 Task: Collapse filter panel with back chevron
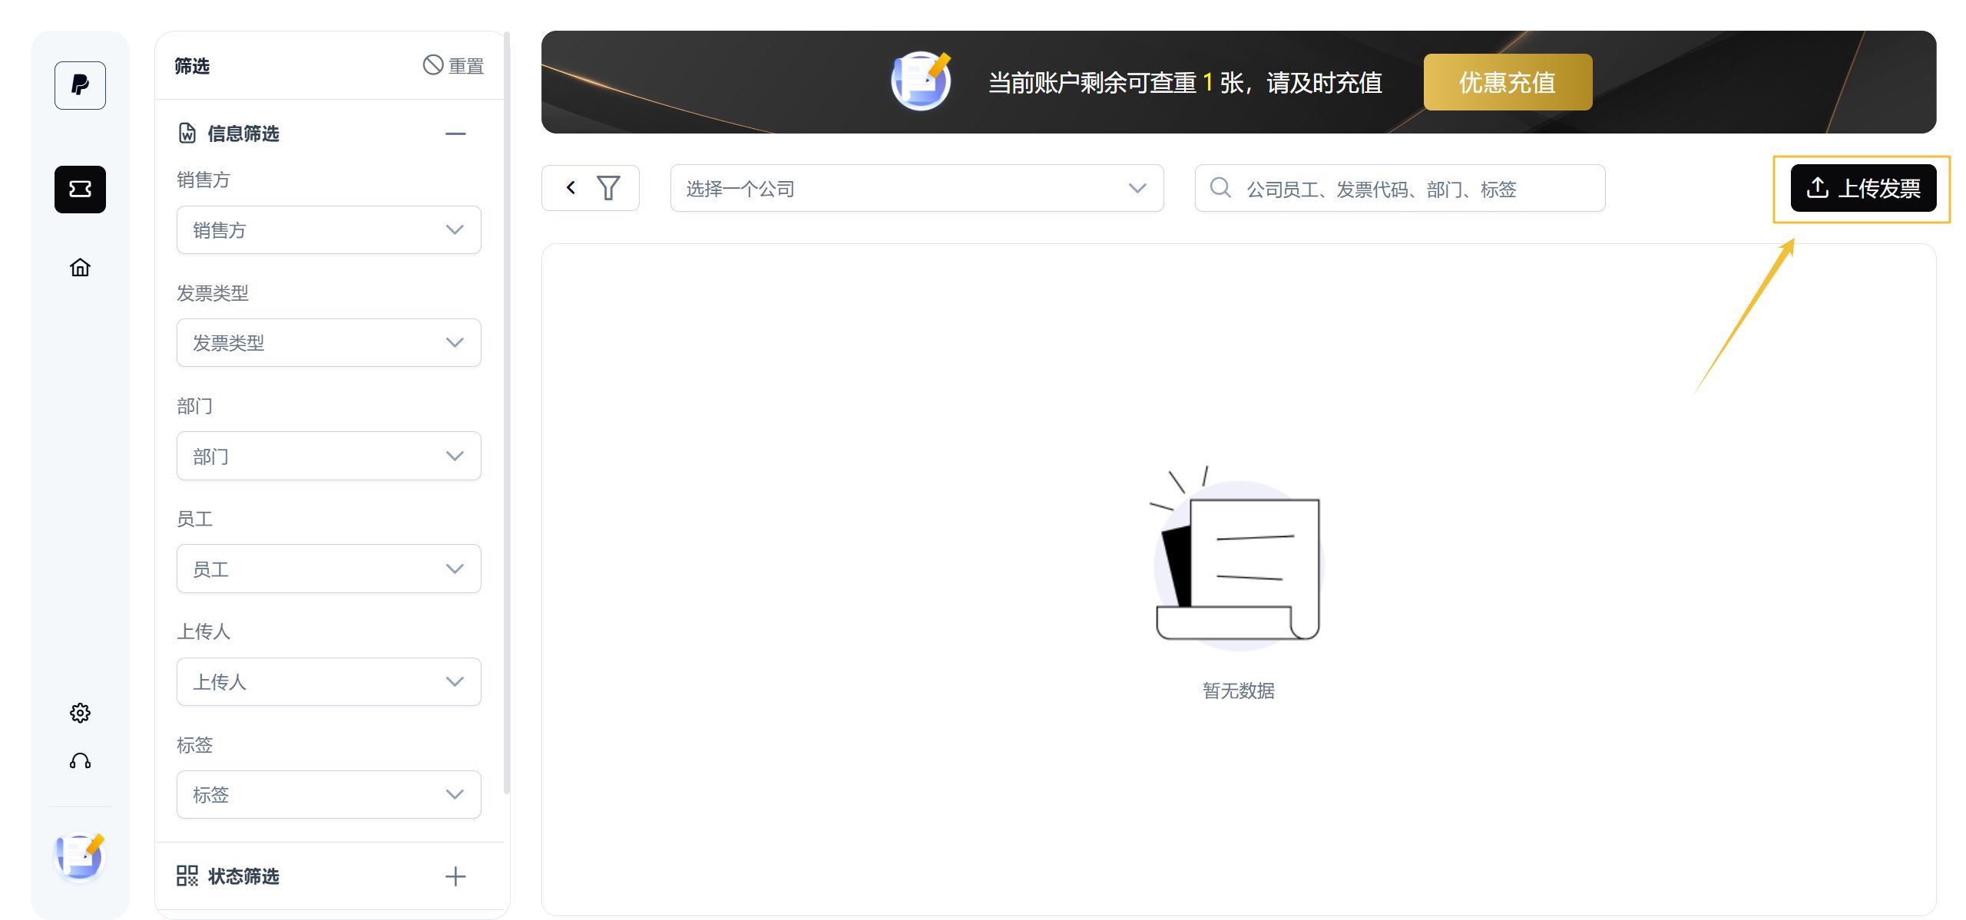coord(571,188)
